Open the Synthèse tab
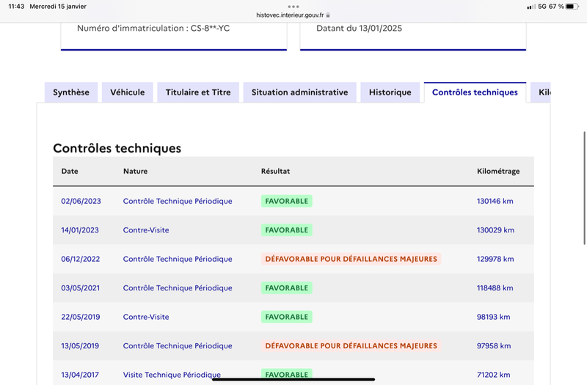Viewport: 587px width, 385px height. point(71,92)
